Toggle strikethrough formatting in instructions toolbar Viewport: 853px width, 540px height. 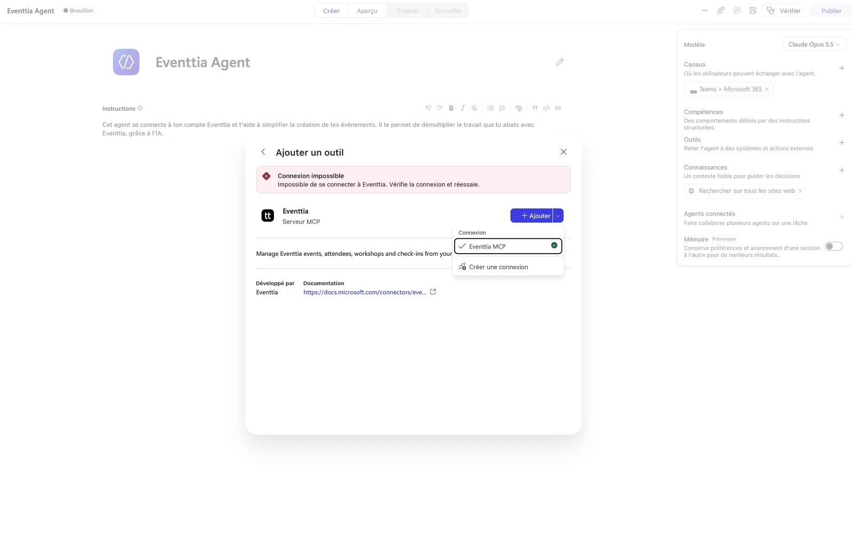(x=474, y=108)
